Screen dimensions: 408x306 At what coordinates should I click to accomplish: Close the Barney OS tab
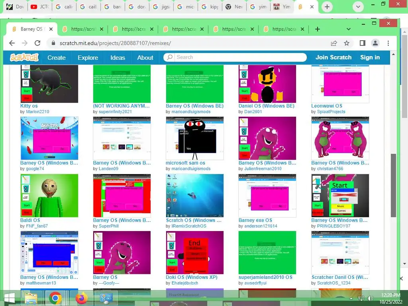coord(51,29)
